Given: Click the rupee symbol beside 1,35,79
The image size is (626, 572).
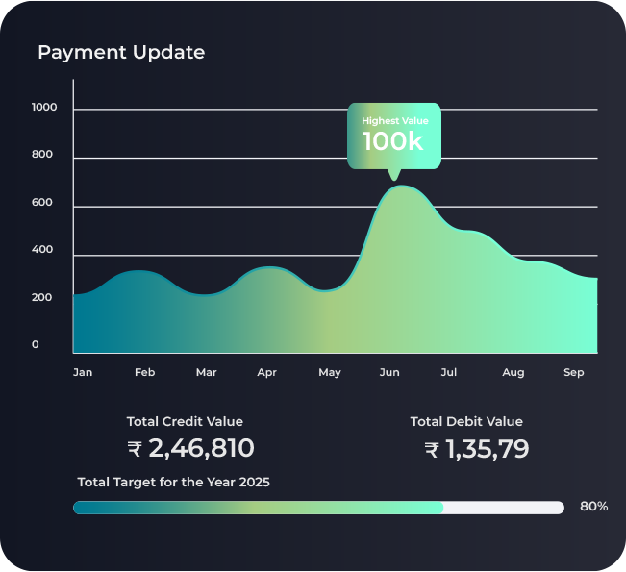Looking at the screenshot, I should click(x=432, y=450).
